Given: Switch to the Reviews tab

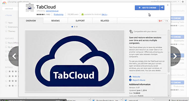Looking at the screenshot, I should point(55,21).
